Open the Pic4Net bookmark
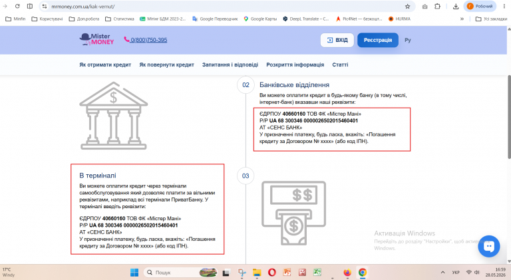The height and width of the screenshot is (280, 511). tap(359, 19)
